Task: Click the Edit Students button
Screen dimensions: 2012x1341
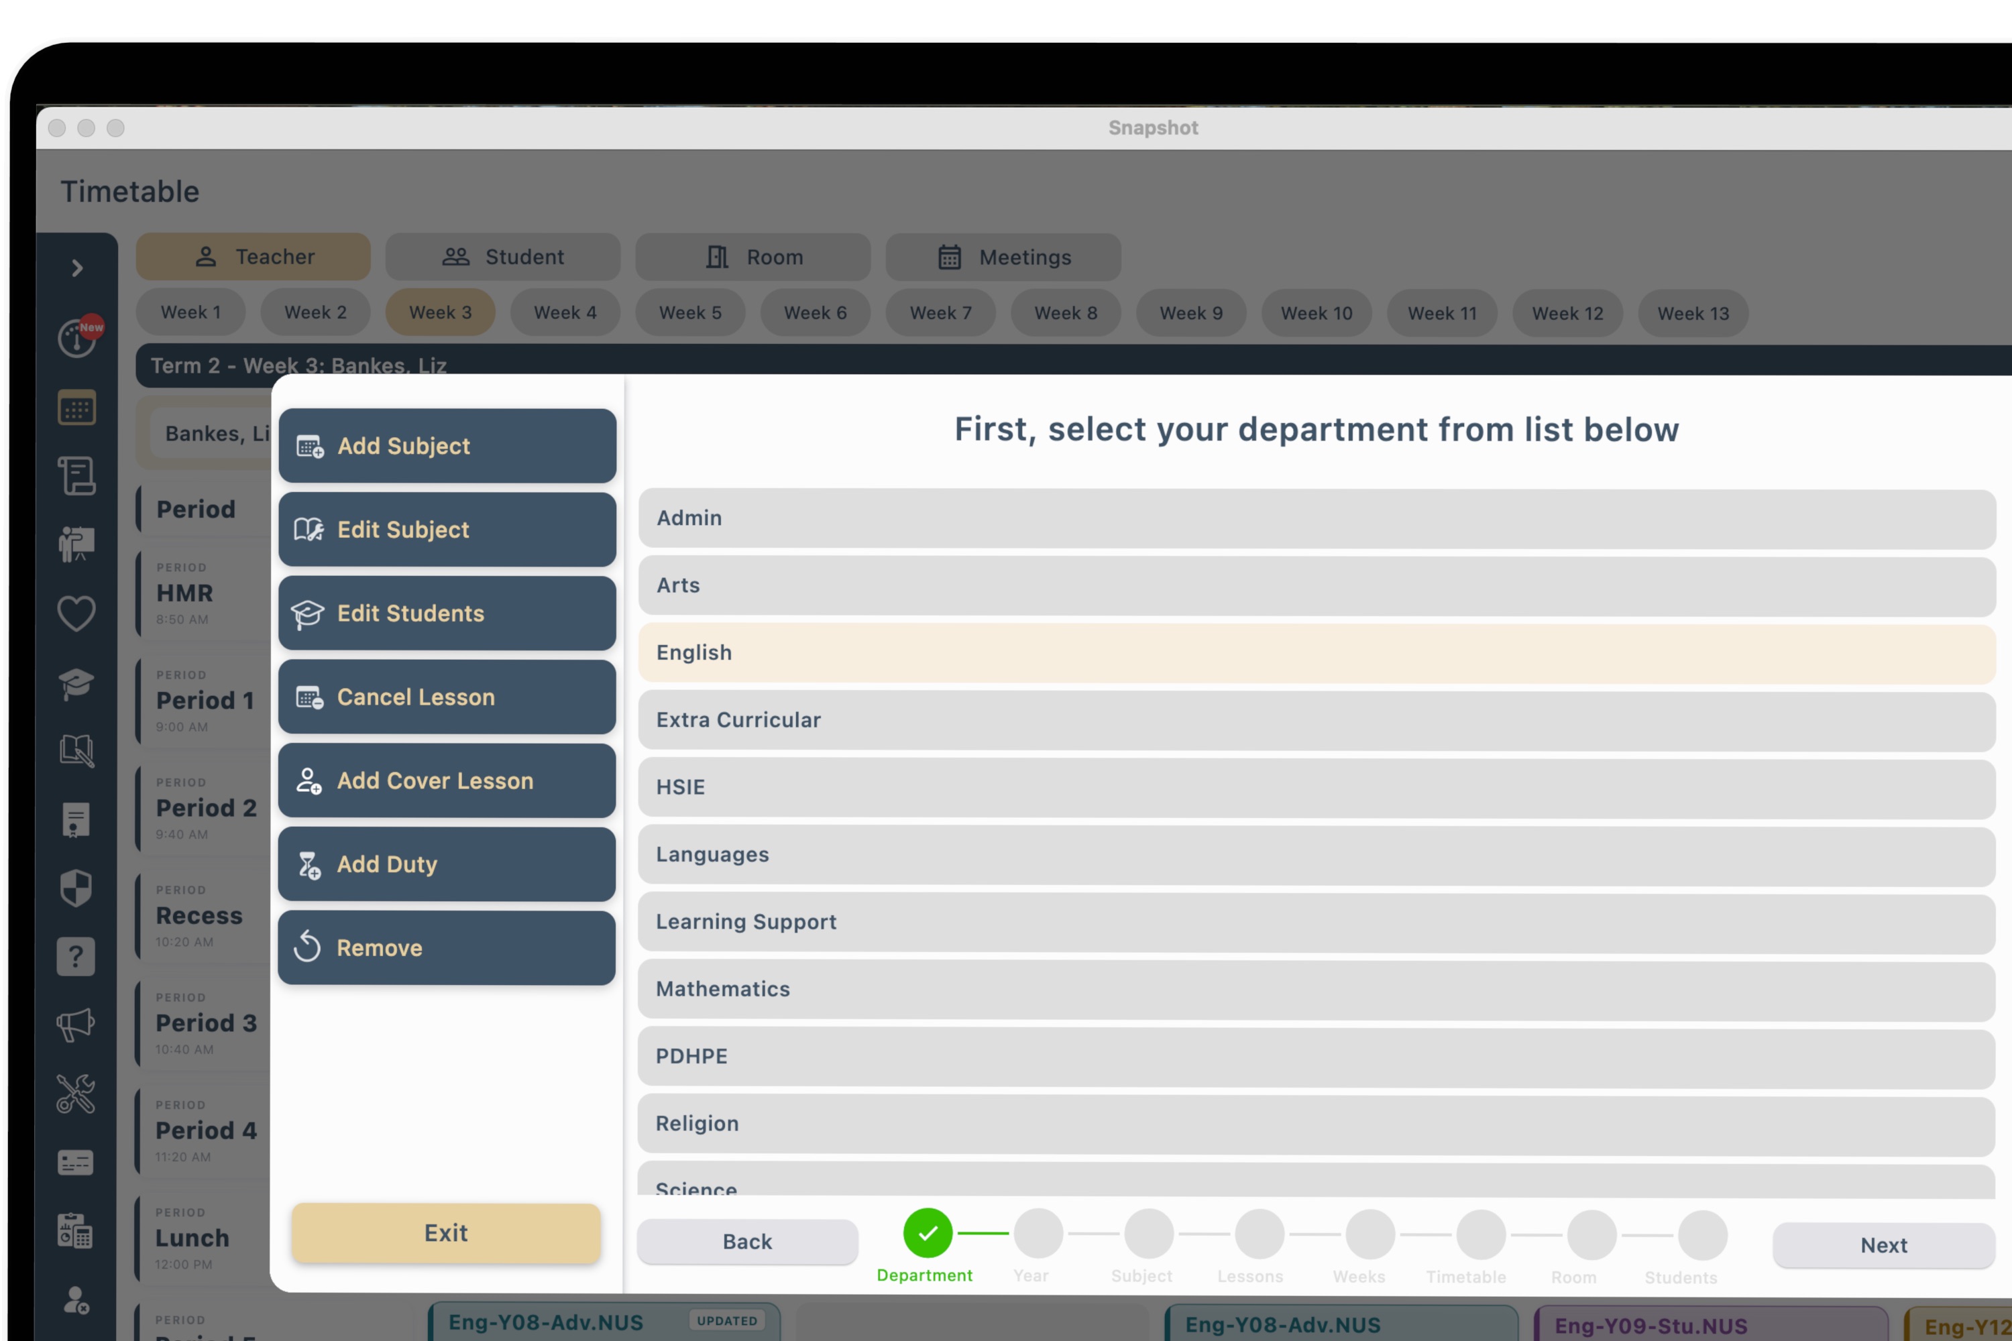Action: click(x=447, y=614)
